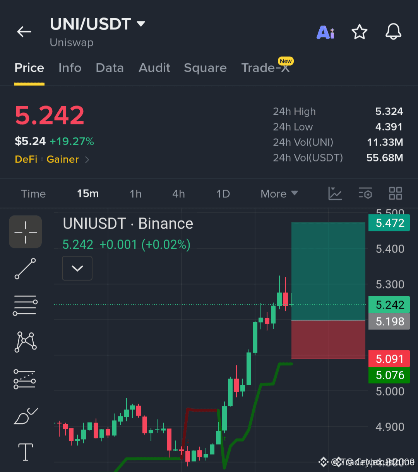Select the 15m interval
This screenshot has height=472, width=418.
[88, 194]
